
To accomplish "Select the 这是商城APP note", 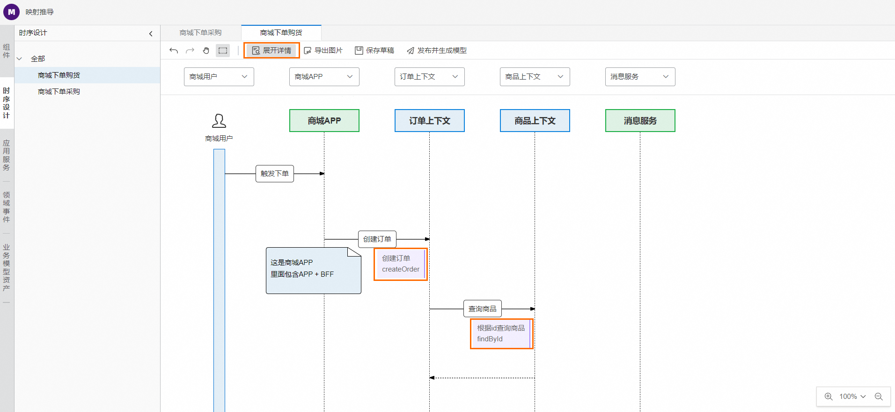I will [314, 271].
